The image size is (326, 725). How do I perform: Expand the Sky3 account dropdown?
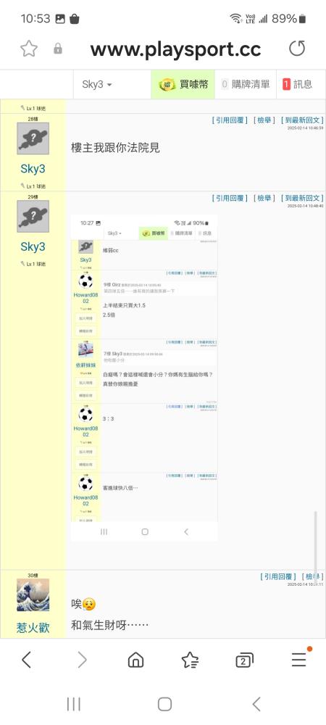pyautogui.click(x=97, y=85)
